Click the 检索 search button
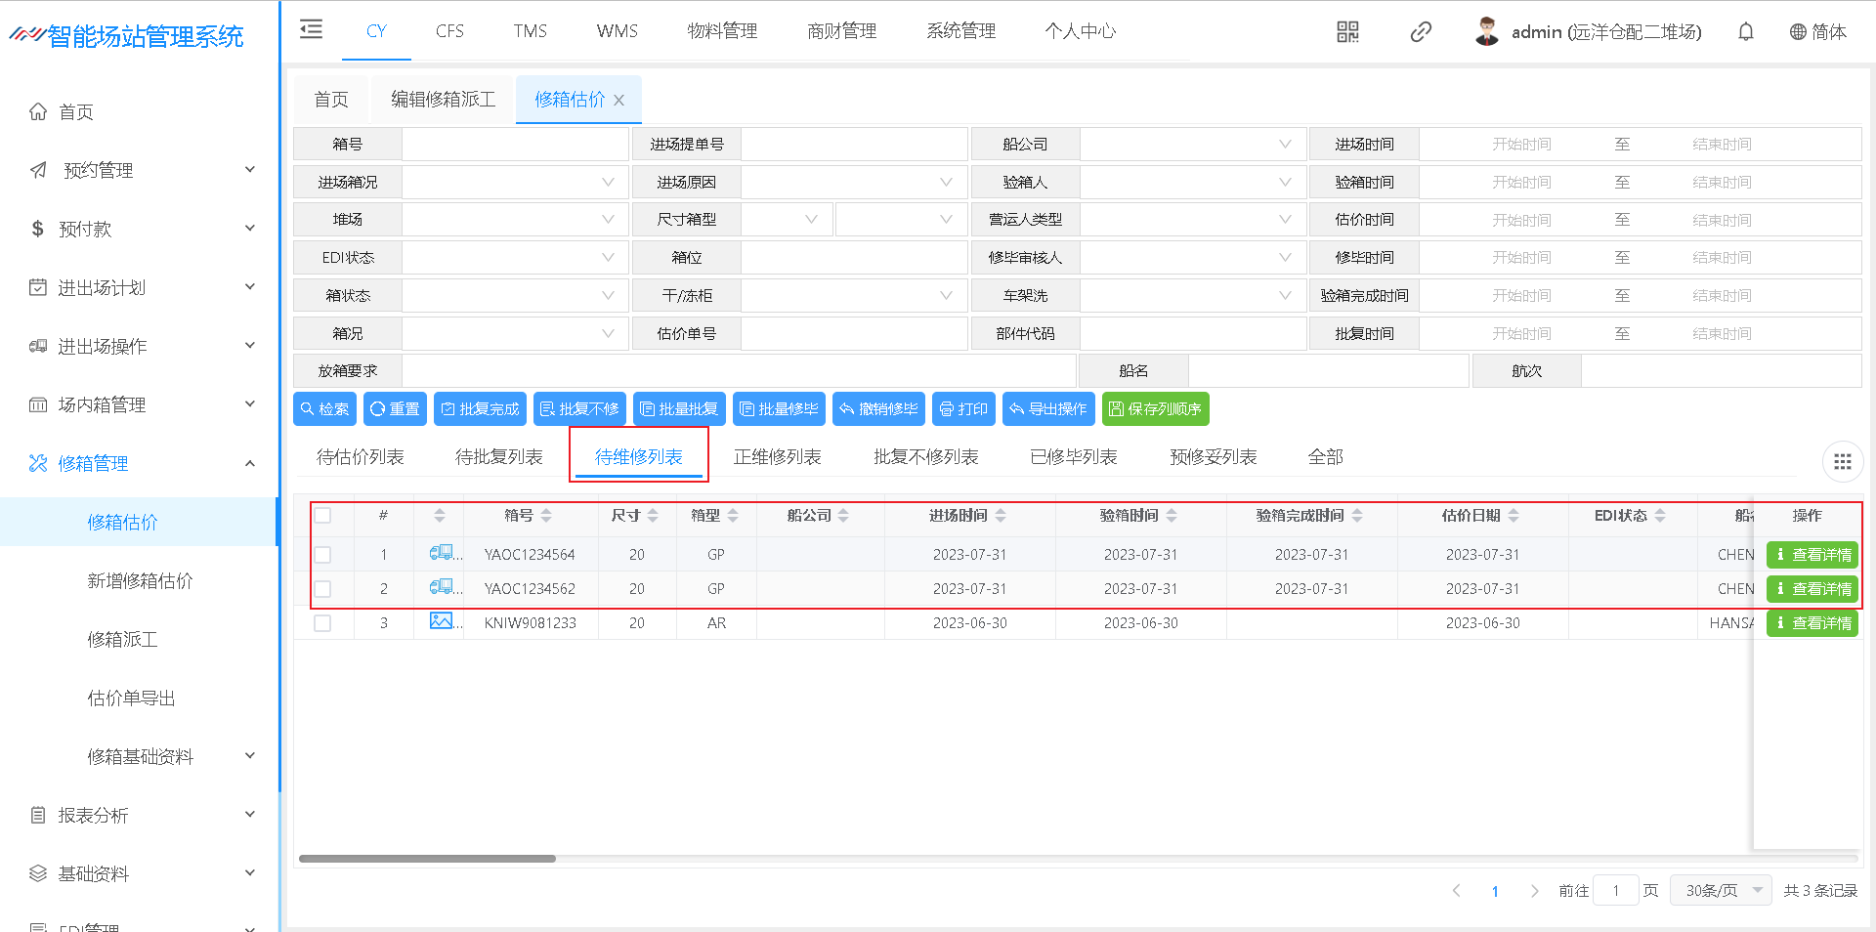Image resolution: width=1876 pixels, height=932 pixels. click(324, 409)
